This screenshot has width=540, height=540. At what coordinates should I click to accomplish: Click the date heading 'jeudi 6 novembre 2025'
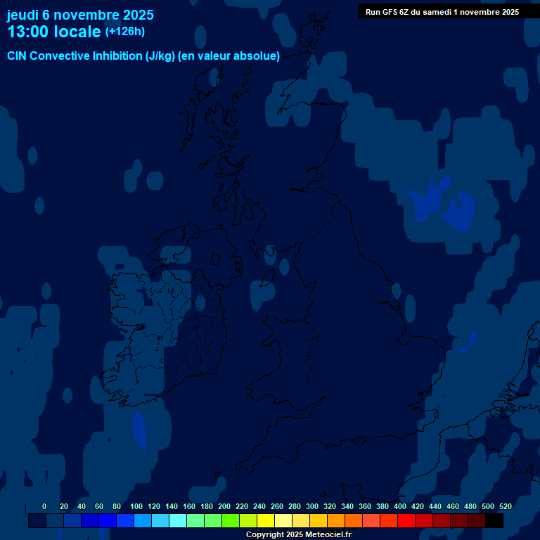80,15
